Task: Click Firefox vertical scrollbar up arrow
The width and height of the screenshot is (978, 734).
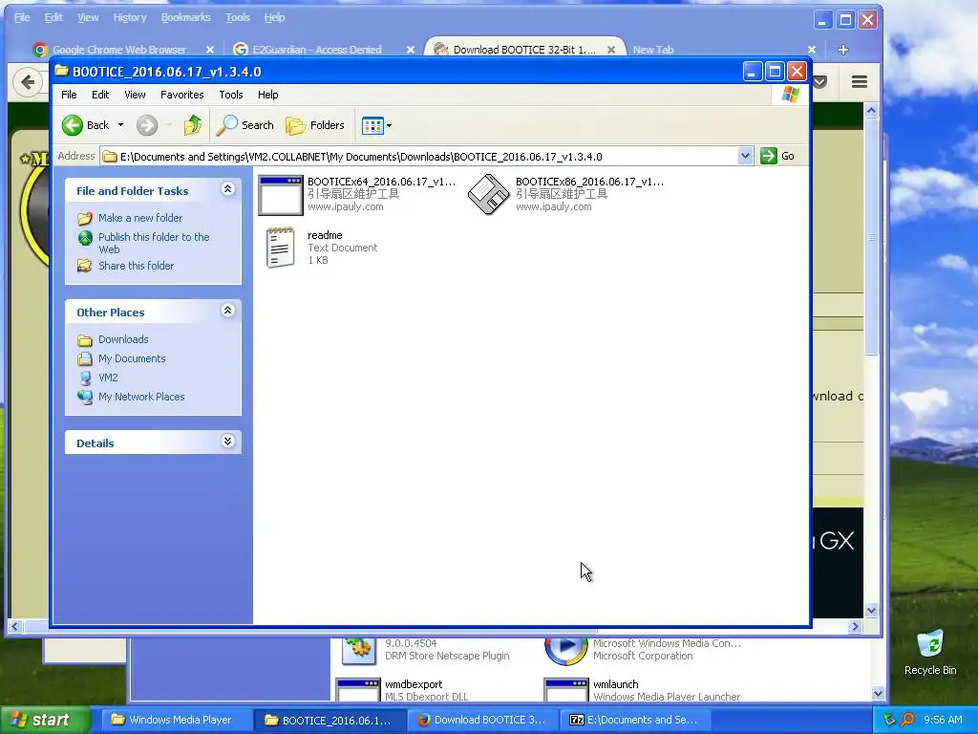Action: 871,111
